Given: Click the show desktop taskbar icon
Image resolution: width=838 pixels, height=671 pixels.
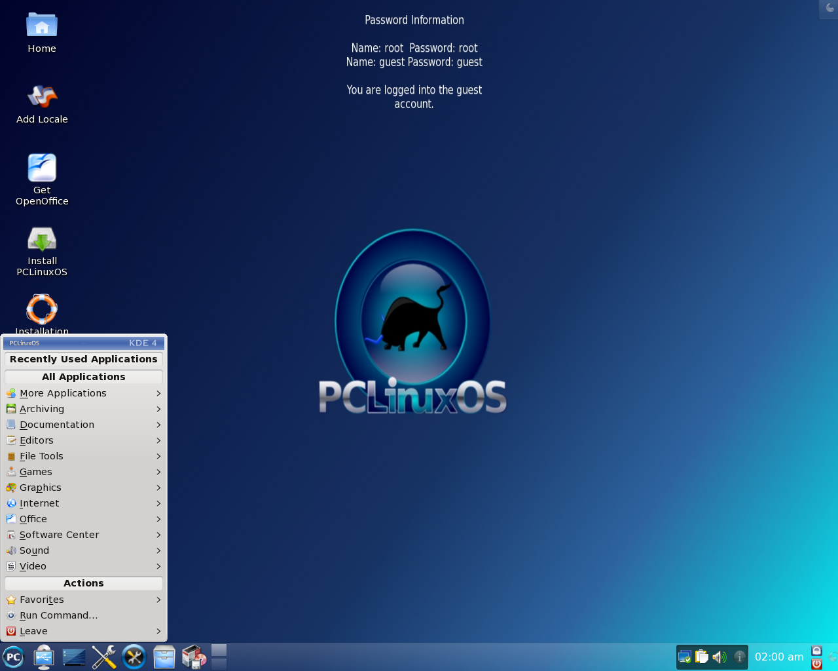Looking at the screenshot, I should [74, 657].
